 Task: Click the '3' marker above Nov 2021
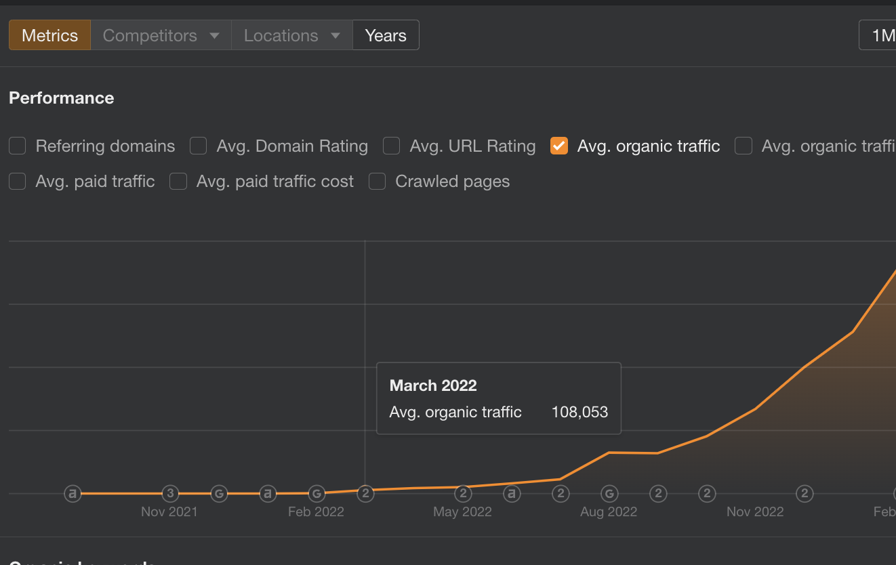click(x=170, y=494)
